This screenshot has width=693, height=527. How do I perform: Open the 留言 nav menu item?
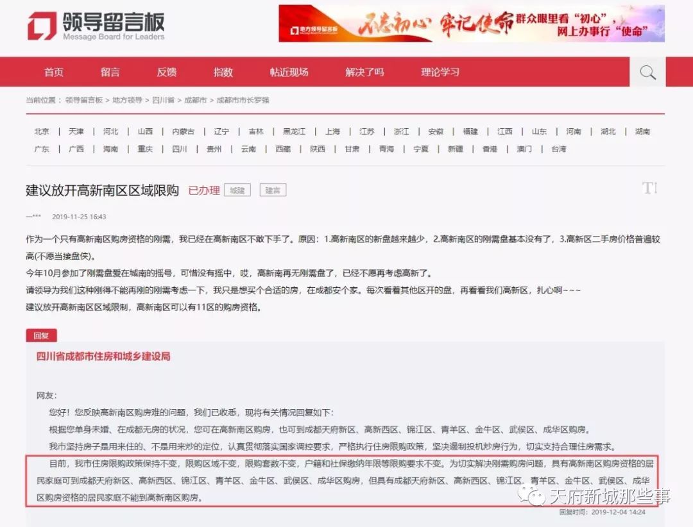pyautogui.click(x=110, y=72)
